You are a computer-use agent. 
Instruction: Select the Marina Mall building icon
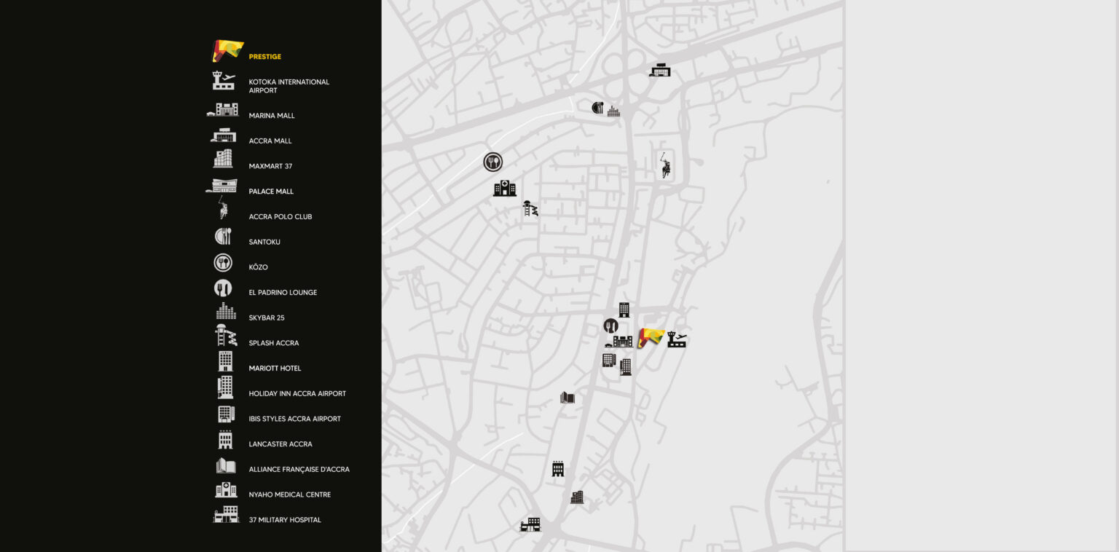pos(224,109)
